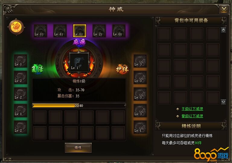Select the bottom orange-column Lv.1 ring slot
The width and height of the screenshot is (232, 163).
pyautogui.click(x=140, y=127)
